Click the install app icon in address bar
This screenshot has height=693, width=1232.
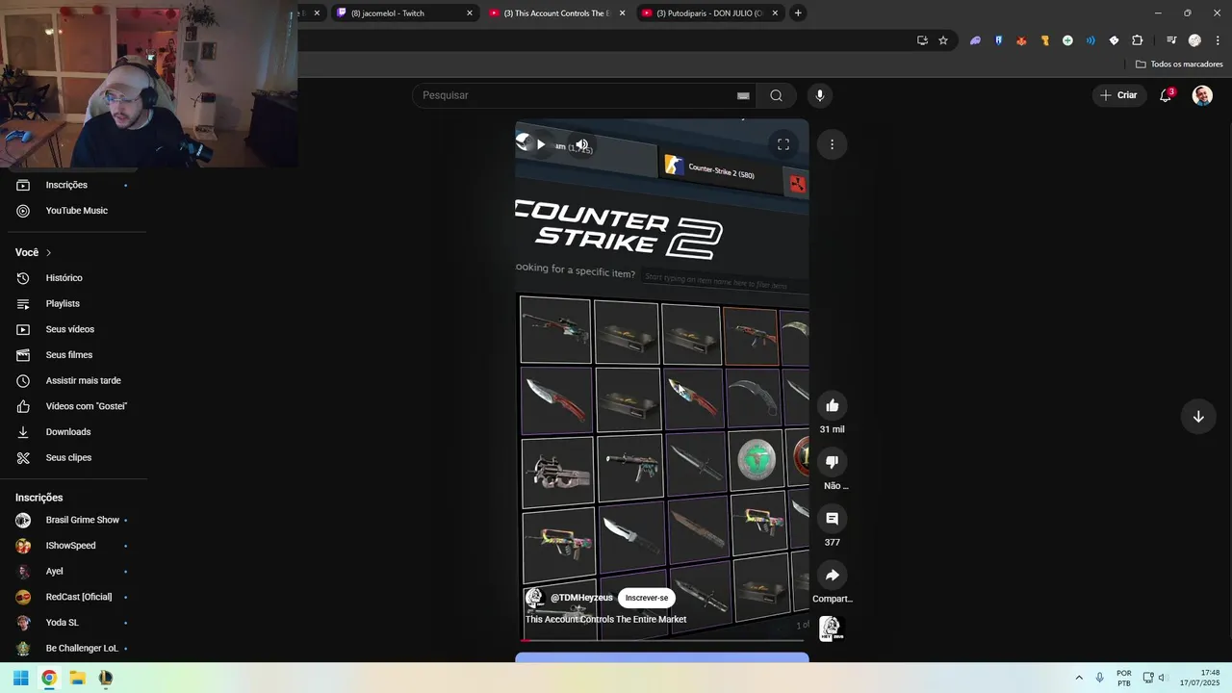(x=922, y=40)
